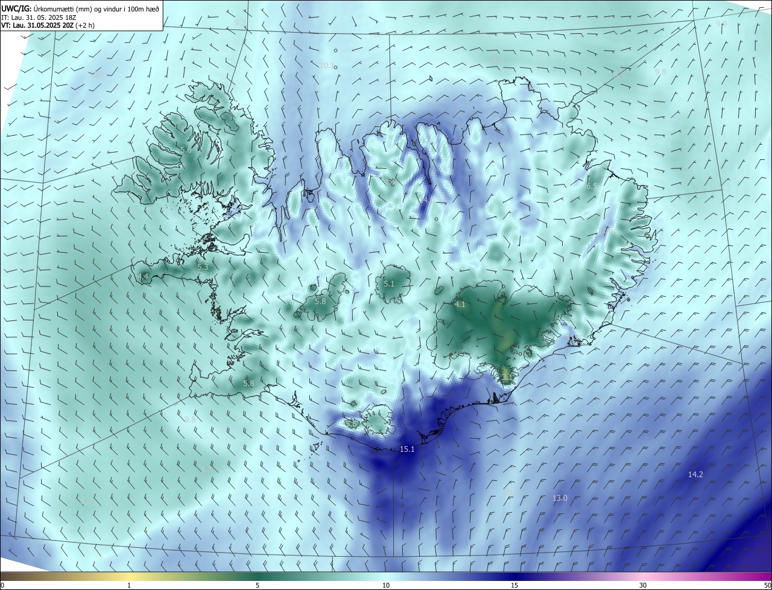Click the 10.7 value in the northwest sea
Viewport: 772px width, 590px height.
[x=96, y=74]
